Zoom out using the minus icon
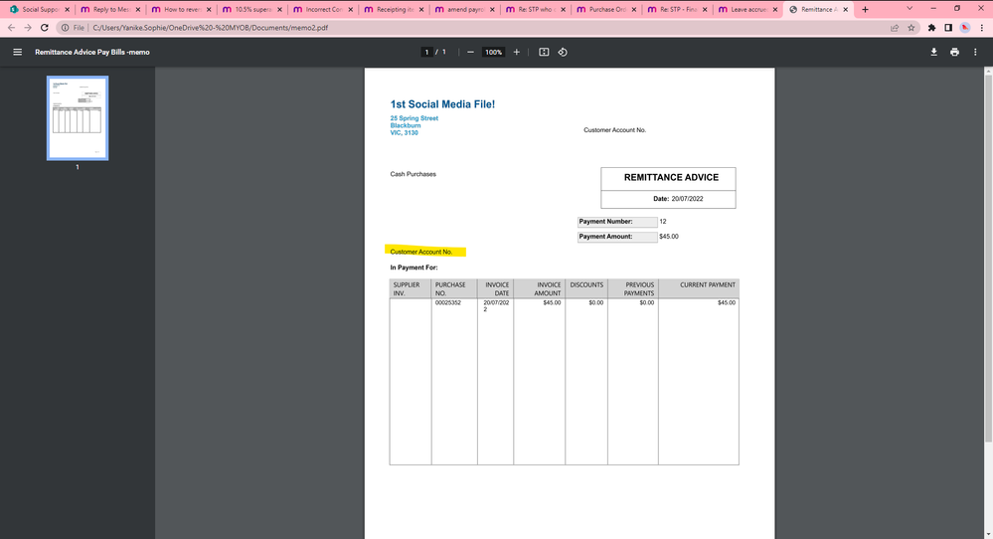This screenshot has width=993, height=539. 470,52
